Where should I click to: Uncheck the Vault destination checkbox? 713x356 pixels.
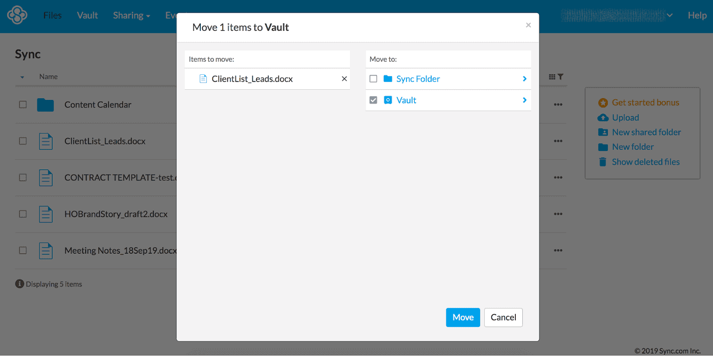[x=374, y=100]
